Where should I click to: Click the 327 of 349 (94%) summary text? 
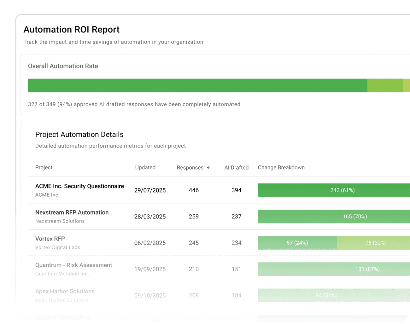coord(134,104)
